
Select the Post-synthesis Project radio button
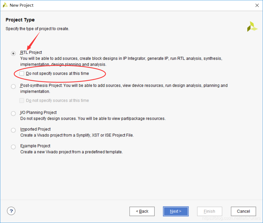[x=13, y=87]
